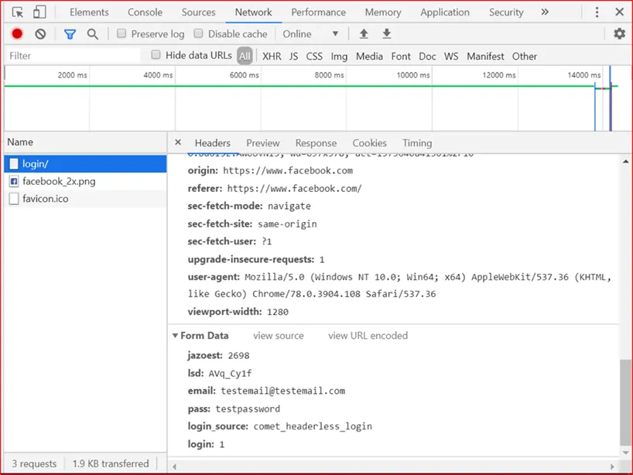Filter requests by JS
The image size is (633, 475).
point(293,56)
